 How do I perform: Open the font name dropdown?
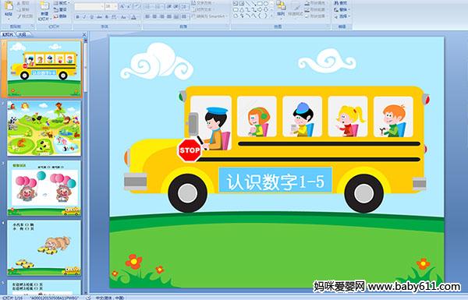[89, 6]
